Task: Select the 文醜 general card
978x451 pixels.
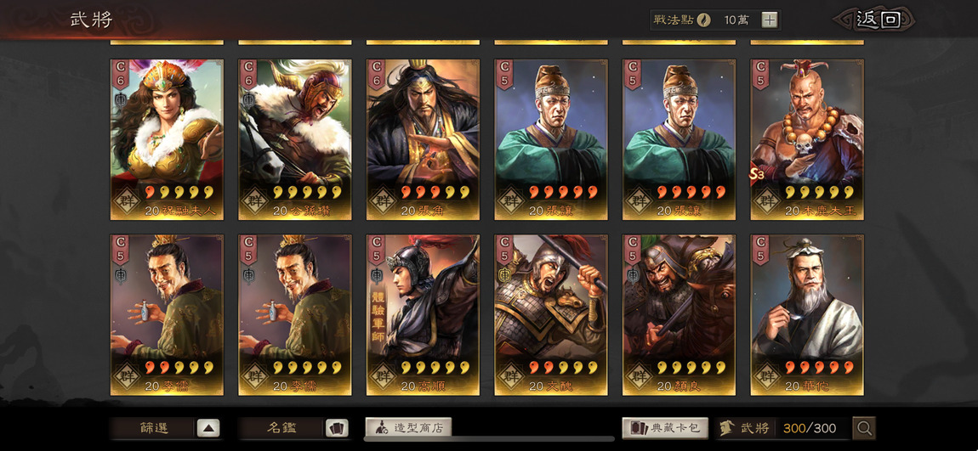Action: tap(551, 315)
